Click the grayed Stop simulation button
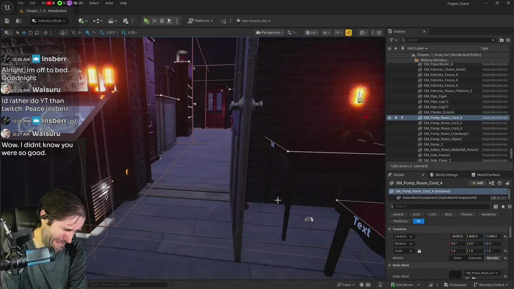This screenshot has height=289, width=514. [x=162, y=21]
